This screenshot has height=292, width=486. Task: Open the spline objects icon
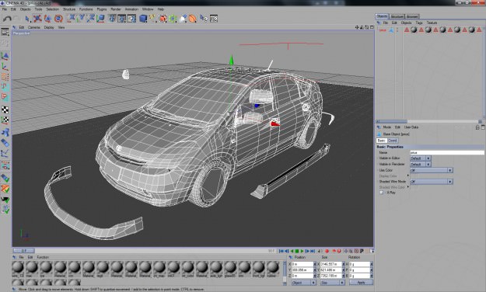point(152,19)
